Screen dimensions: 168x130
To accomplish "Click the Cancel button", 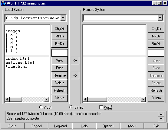I will tap(36, 126).
